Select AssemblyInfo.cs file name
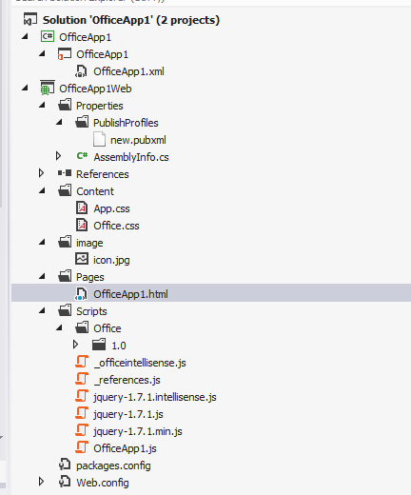 131,157
